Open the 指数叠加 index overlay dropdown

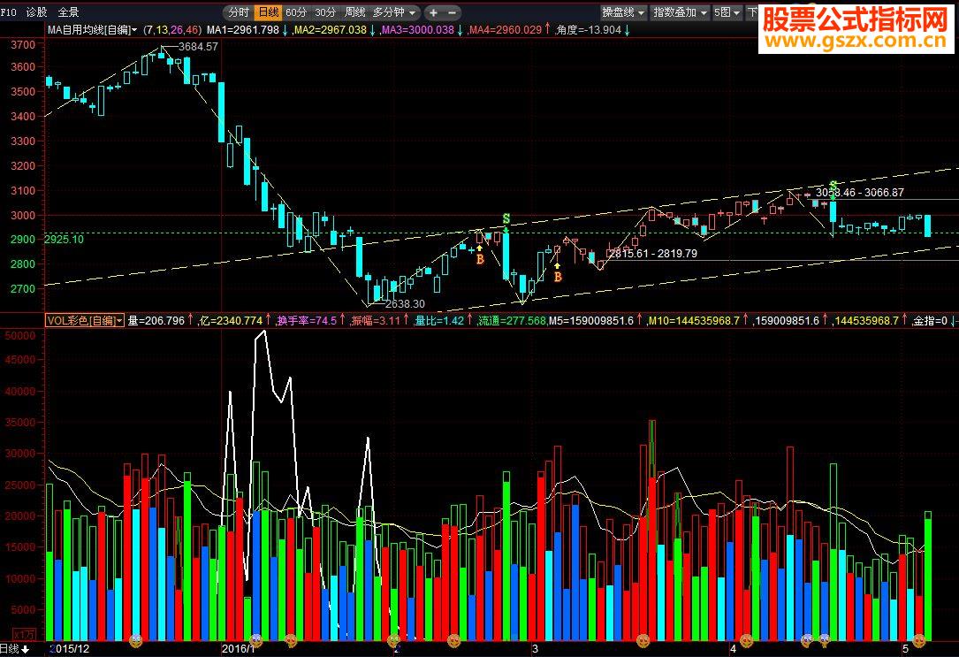coord(680,12)
